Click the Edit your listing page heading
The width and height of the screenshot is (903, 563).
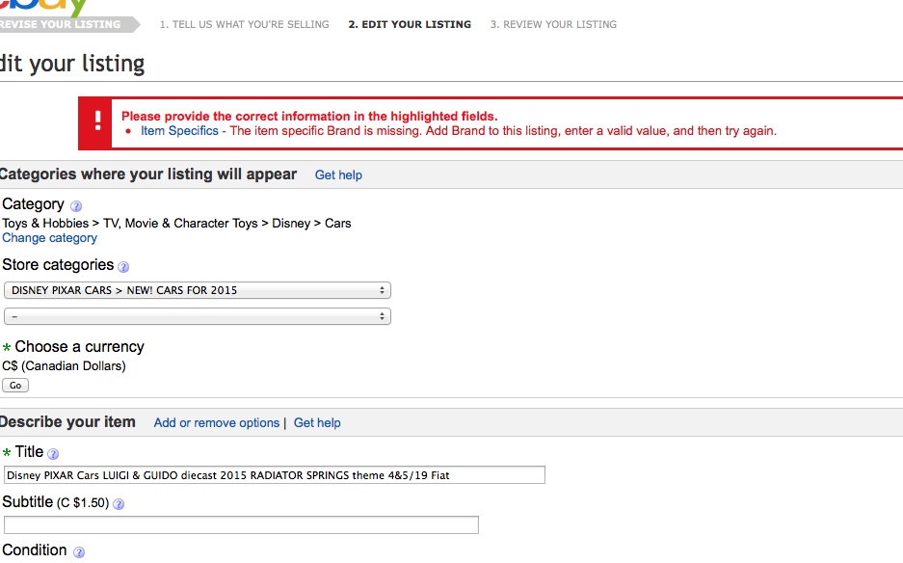point(72,64)
